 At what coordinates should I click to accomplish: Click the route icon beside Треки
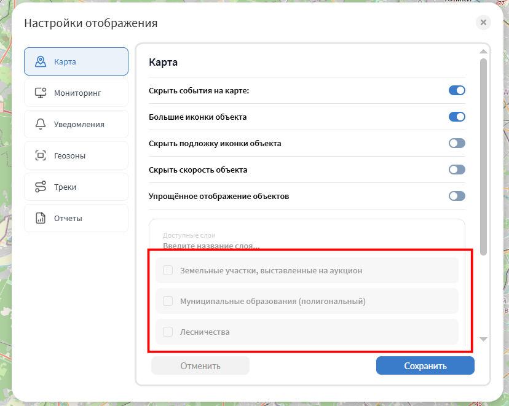coord(41,187)
